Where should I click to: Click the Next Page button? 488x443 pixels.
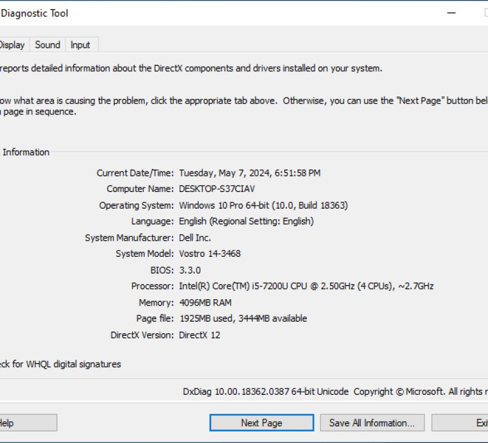tap(261, 423)
